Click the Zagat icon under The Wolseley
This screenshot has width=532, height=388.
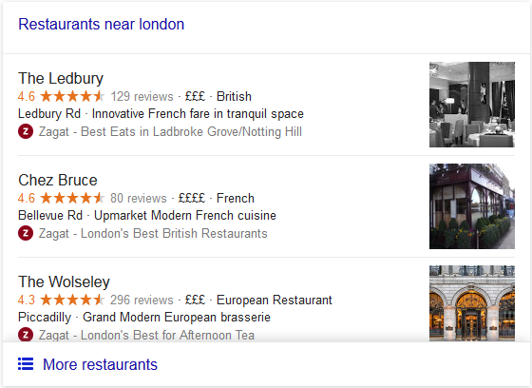[26, 335]
